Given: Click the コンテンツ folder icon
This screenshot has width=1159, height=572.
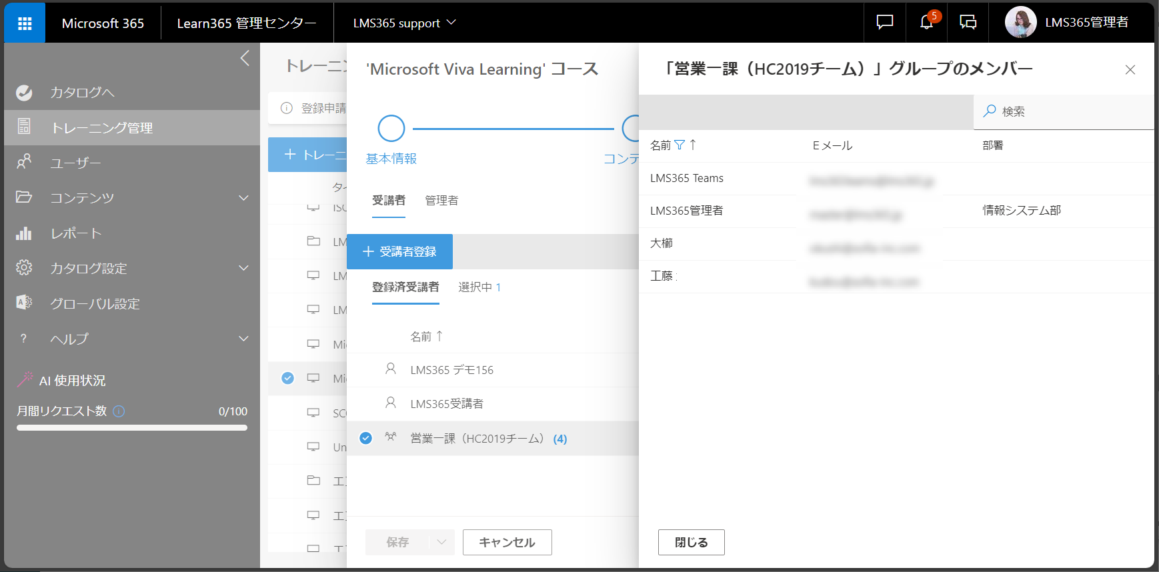Looking at the screenshot, I should (24, 197).
